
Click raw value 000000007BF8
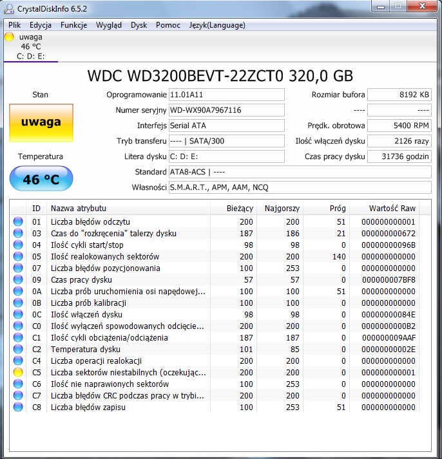tap(389, 280)
